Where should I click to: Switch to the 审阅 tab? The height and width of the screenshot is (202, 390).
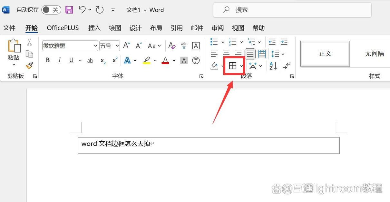[x=218, y=28]
